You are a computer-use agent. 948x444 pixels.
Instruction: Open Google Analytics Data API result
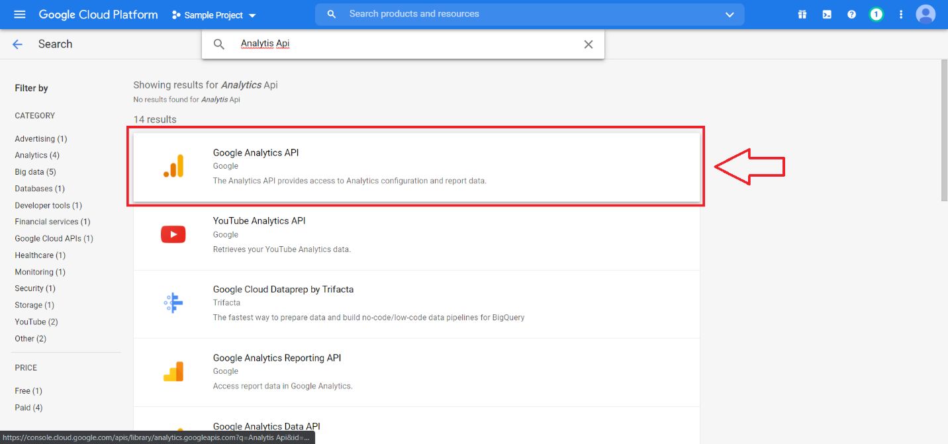tap(266, 427)
